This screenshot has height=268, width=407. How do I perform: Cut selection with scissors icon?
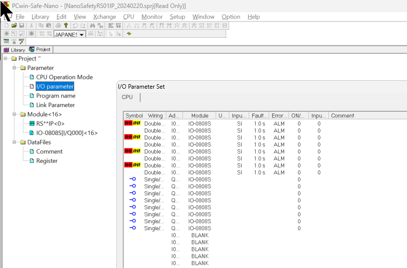point(31,25)
